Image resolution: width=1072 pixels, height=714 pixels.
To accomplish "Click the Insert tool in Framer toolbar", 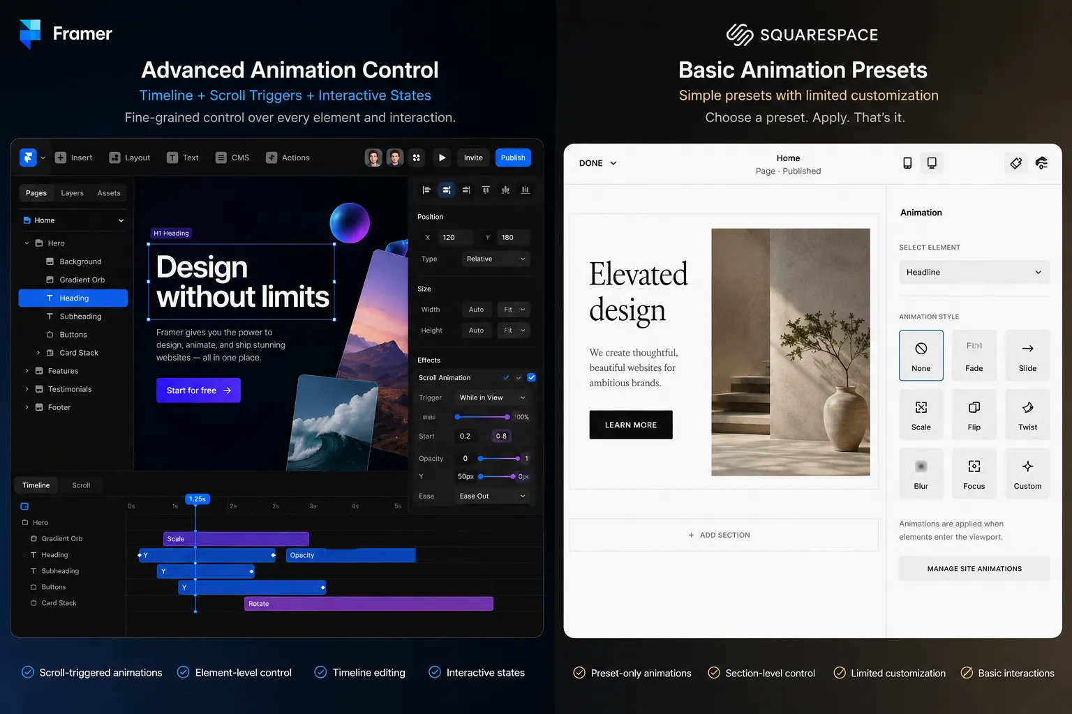I will coord(74,158).
